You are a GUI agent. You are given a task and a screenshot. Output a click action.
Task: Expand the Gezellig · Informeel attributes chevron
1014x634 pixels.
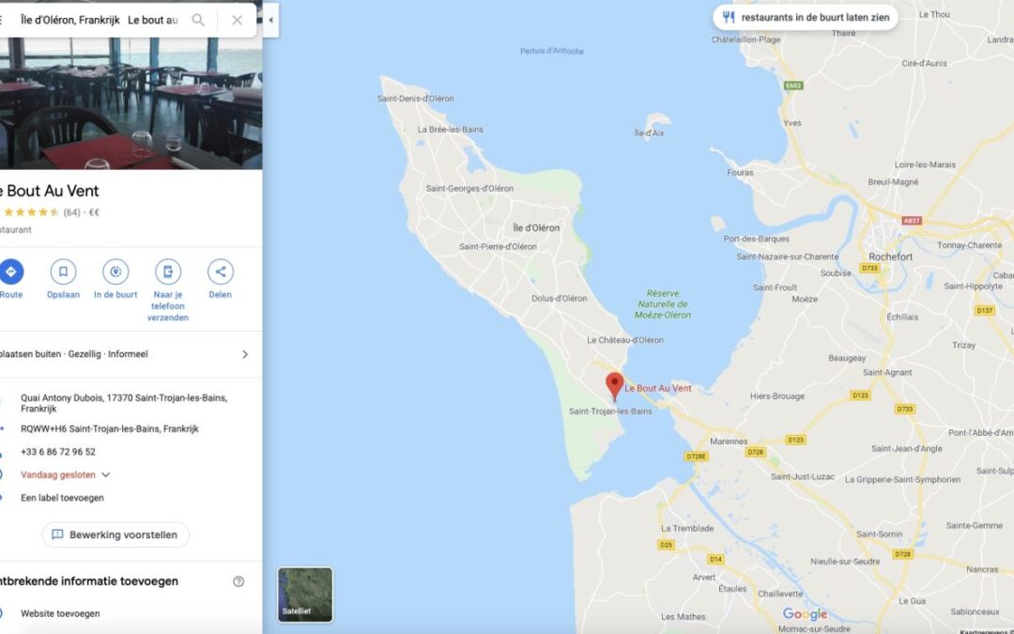(245, 354)
